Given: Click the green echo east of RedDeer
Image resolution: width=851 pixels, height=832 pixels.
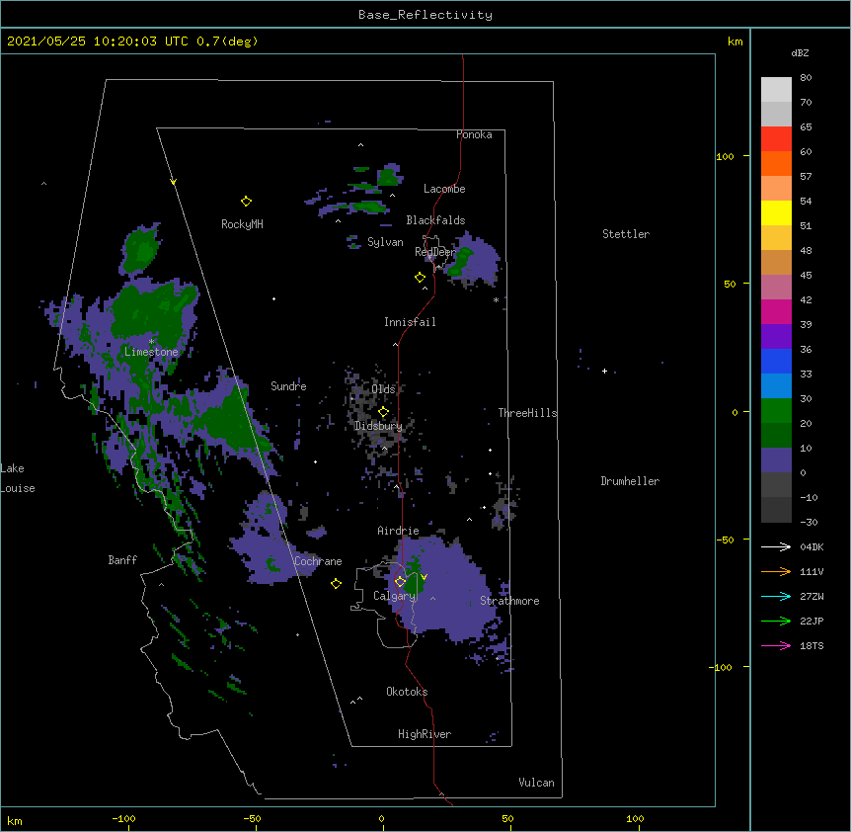Looking at the screenshot, I should [x=460, y=261].
